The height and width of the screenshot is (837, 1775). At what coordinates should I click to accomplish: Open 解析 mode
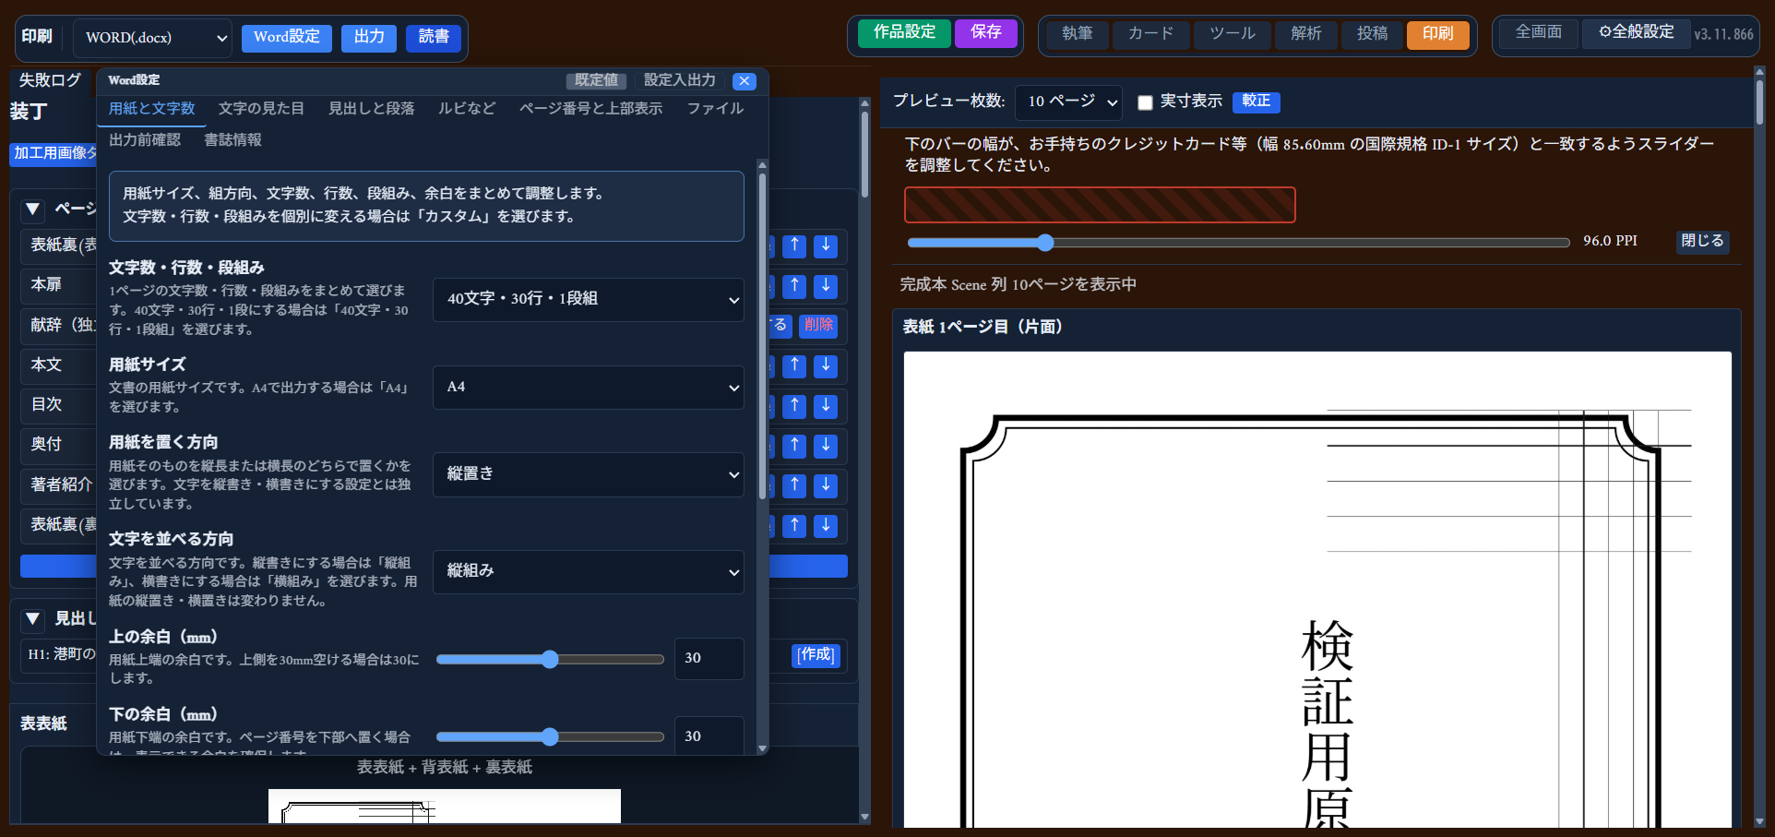pos(1305,34)
